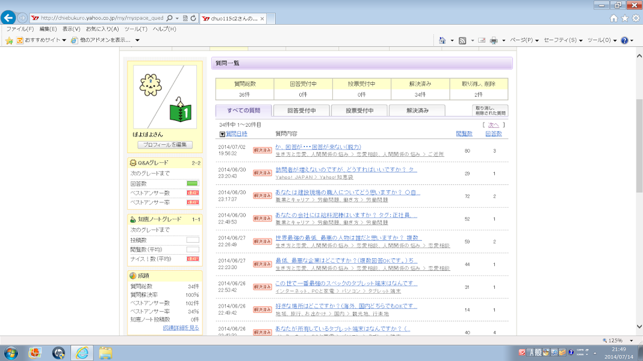This screenshot has width=643, height=361.
Task: Open the 125% zoom level dropdown
Action: pos(632,341)
